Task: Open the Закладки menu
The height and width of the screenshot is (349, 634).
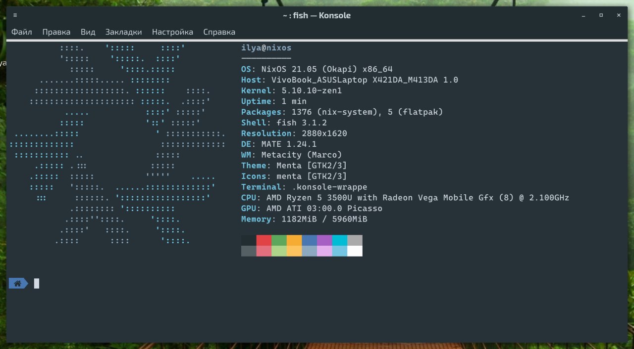Action: [x=124, y=32]
